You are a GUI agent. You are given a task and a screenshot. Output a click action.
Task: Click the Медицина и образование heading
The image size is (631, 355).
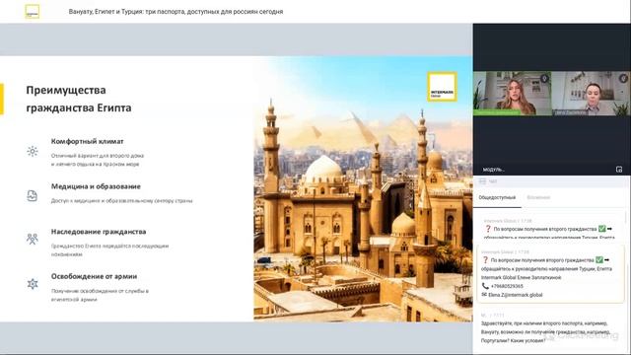coord(96,186)
